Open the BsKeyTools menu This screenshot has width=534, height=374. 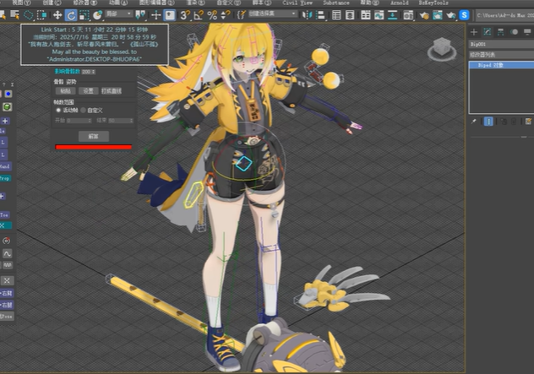(x=433, y=3)
